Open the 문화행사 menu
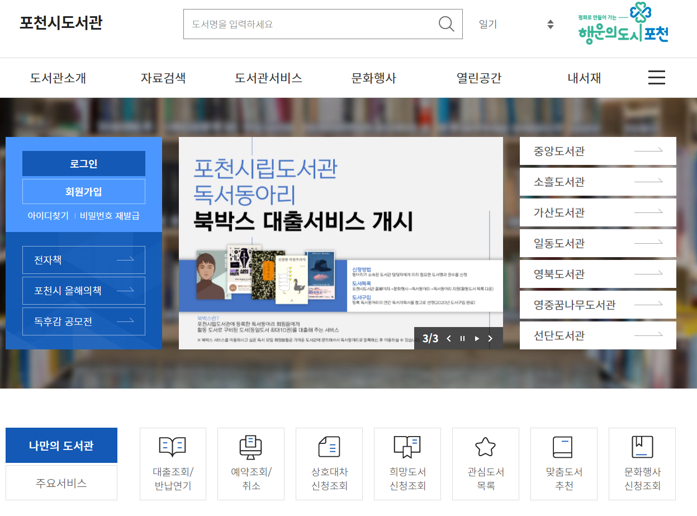The image size is (697, 516). [x=373, y=78]
